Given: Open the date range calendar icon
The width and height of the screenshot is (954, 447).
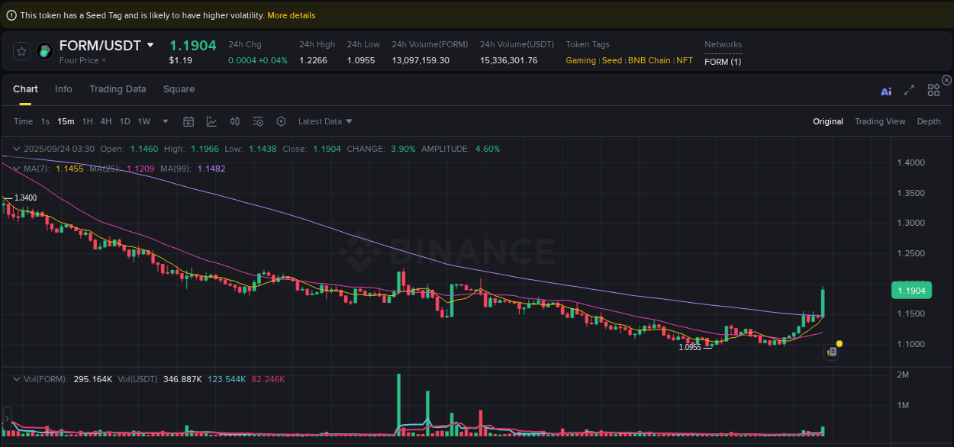Looking at the screenshot, I should pos(189,121).
